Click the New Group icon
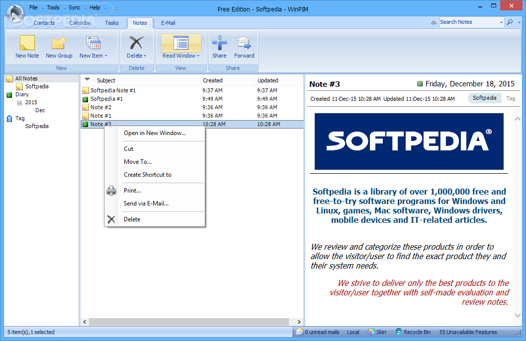 pyautogui.click(x=59, y=43)
